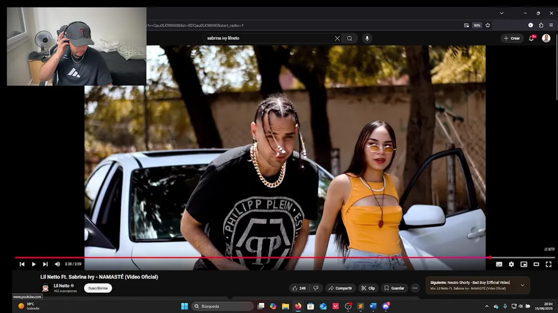
Task: Subscribe with the Suscribirme button
Action: (98, 288)
